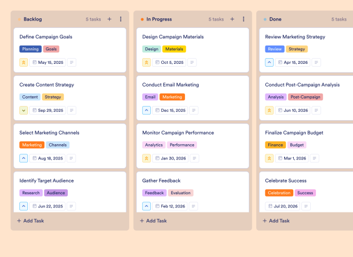353x257 pixels.
Task: Open priority selector on Define Campaign Goals
Action: [24, 62]
